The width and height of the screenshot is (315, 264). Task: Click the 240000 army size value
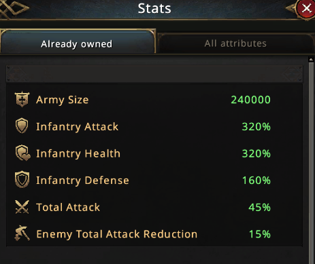[250, 100]
